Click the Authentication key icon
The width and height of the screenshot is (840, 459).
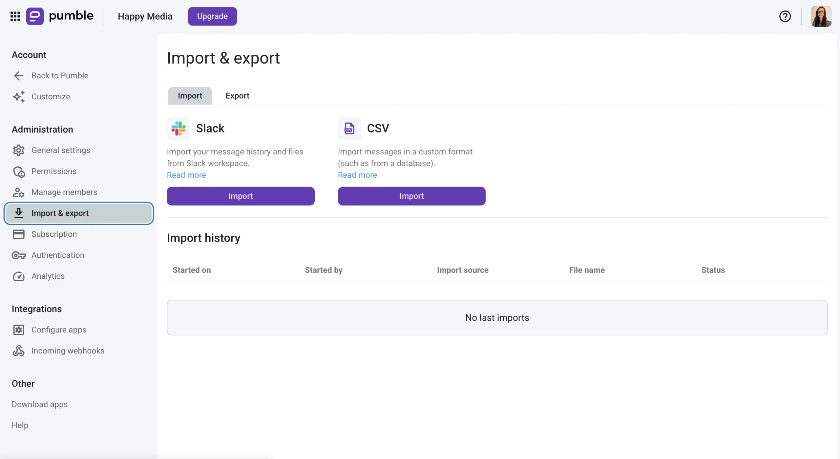click(19, 255)
